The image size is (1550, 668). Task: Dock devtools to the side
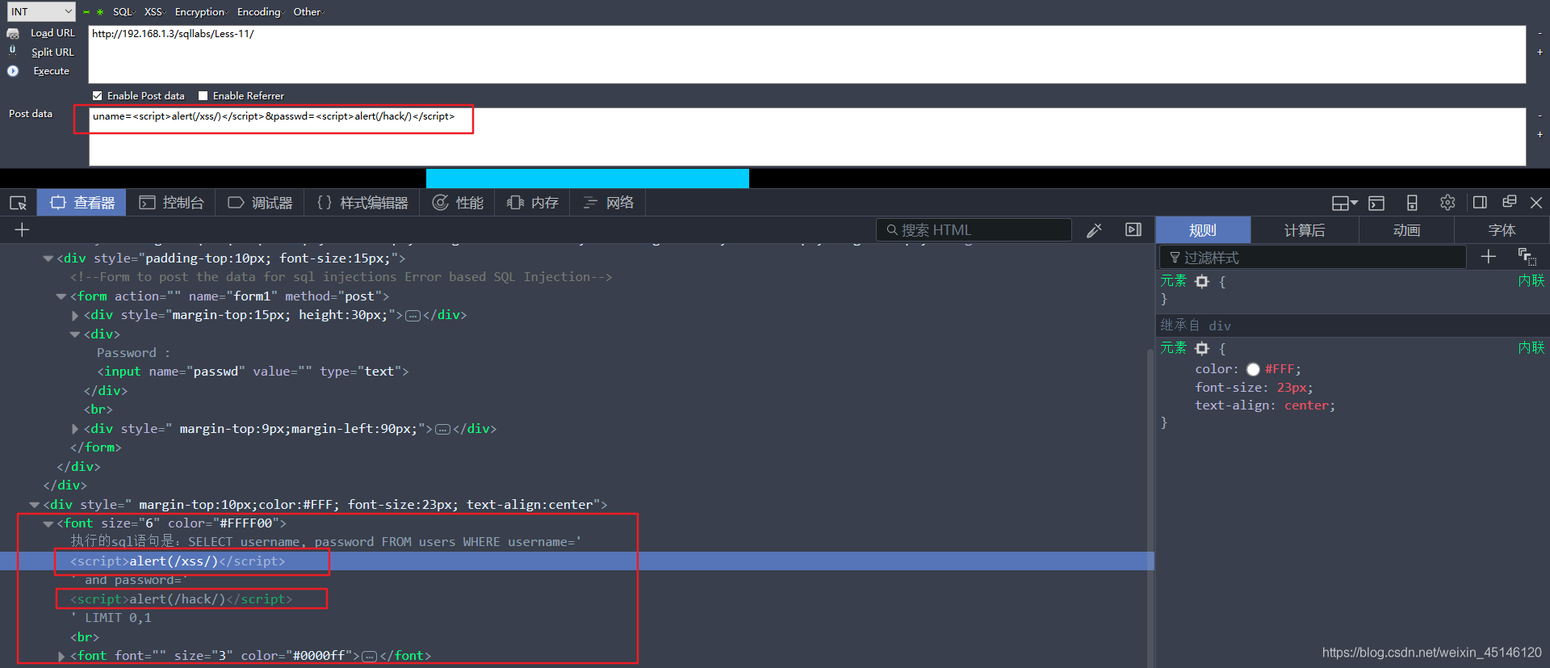[x=1480, y=203]
